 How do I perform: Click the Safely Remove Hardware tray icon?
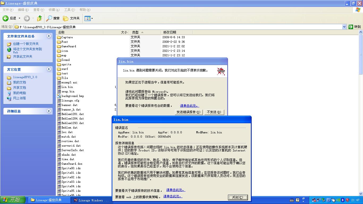(x=324, y=200)
